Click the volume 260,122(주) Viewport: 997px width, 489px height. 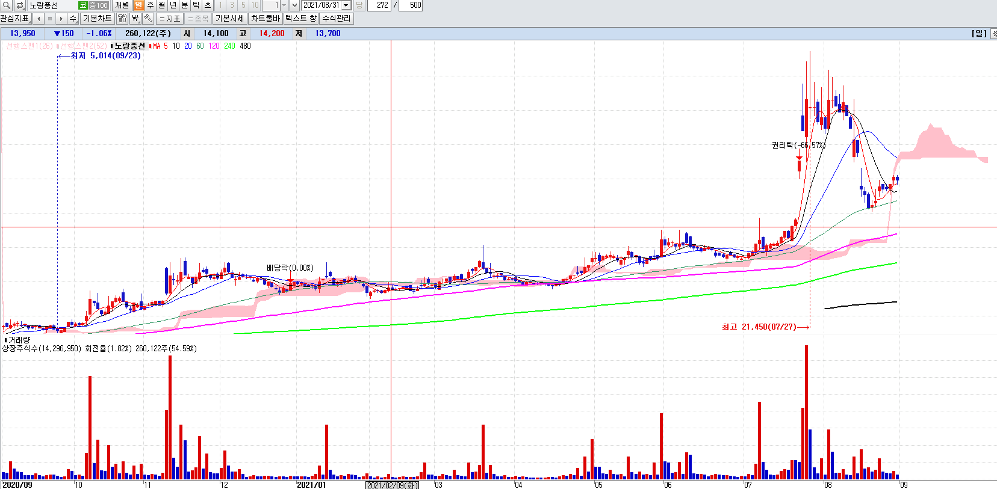coord(148,34)
